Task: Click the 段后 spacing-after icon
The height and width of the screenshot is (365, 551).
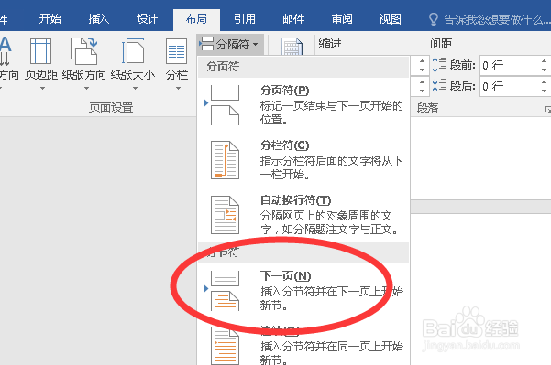Action: click(x=439, y=86)
